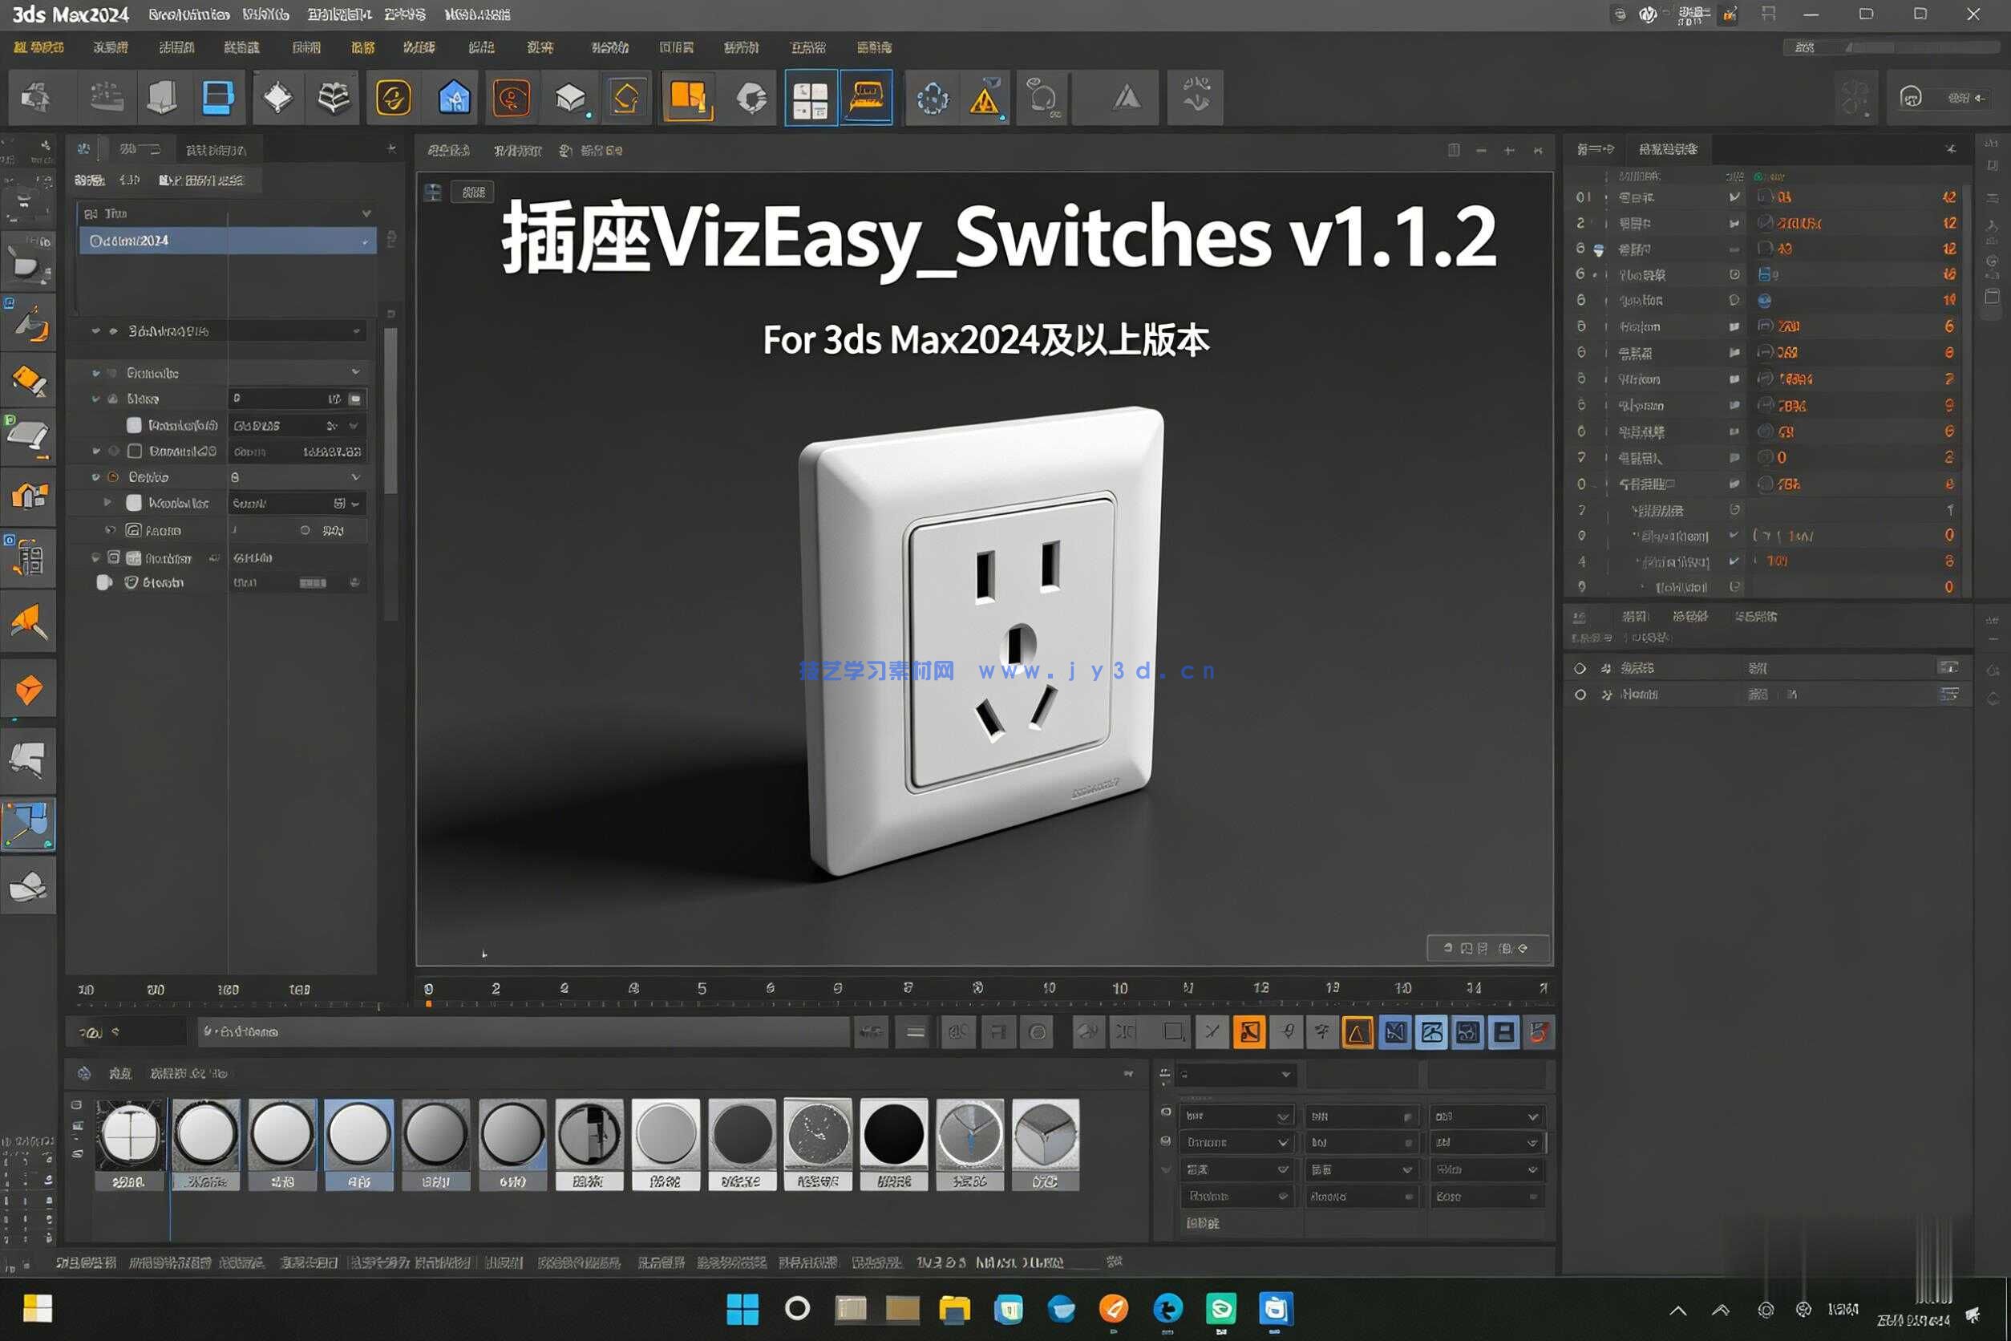Viewport: 2011px width, 1341px height.
Task: Click the yellow warning triangle toolbar icon
Action: [985, 99]
